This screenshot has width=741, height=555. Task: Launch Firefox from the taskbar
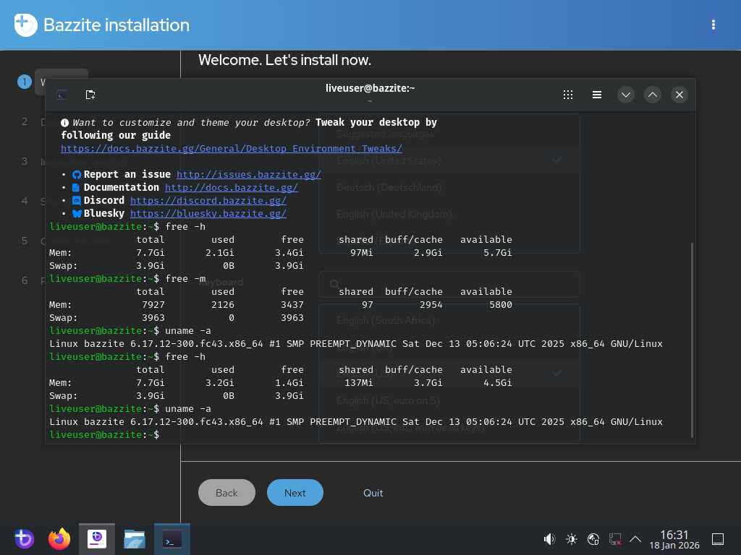tap(59, 539)
